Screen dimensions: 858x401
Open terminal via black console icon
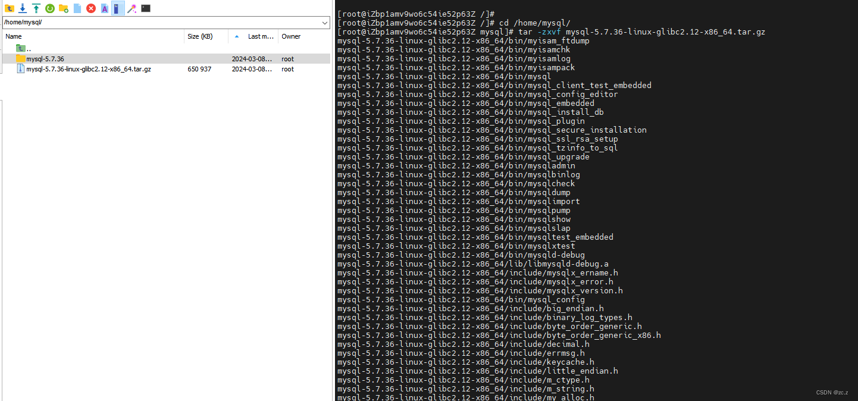point(146,8)
